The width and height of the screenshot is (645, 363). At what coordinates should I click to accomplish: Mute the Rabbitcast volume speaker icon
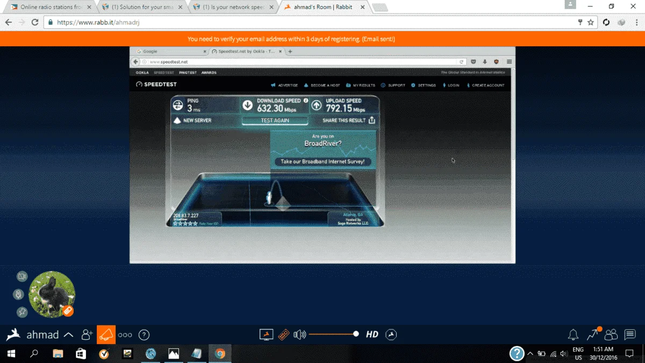pos(299,334)
